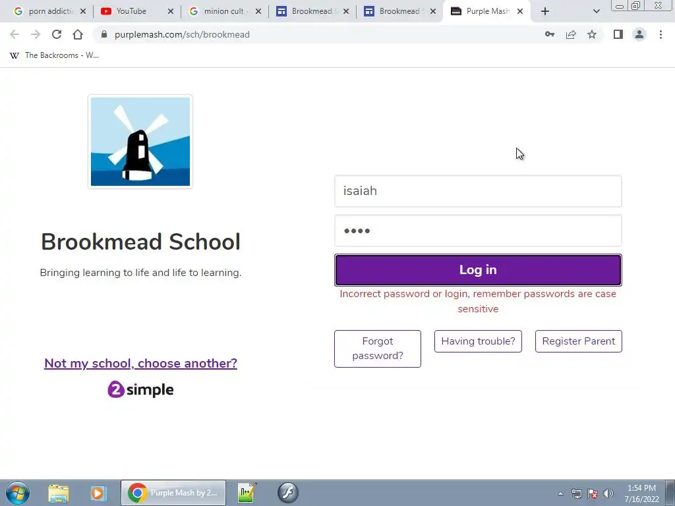Screen dimensions: 675x506
Task: Click the 2simple logo
Action: coord(141,389)
